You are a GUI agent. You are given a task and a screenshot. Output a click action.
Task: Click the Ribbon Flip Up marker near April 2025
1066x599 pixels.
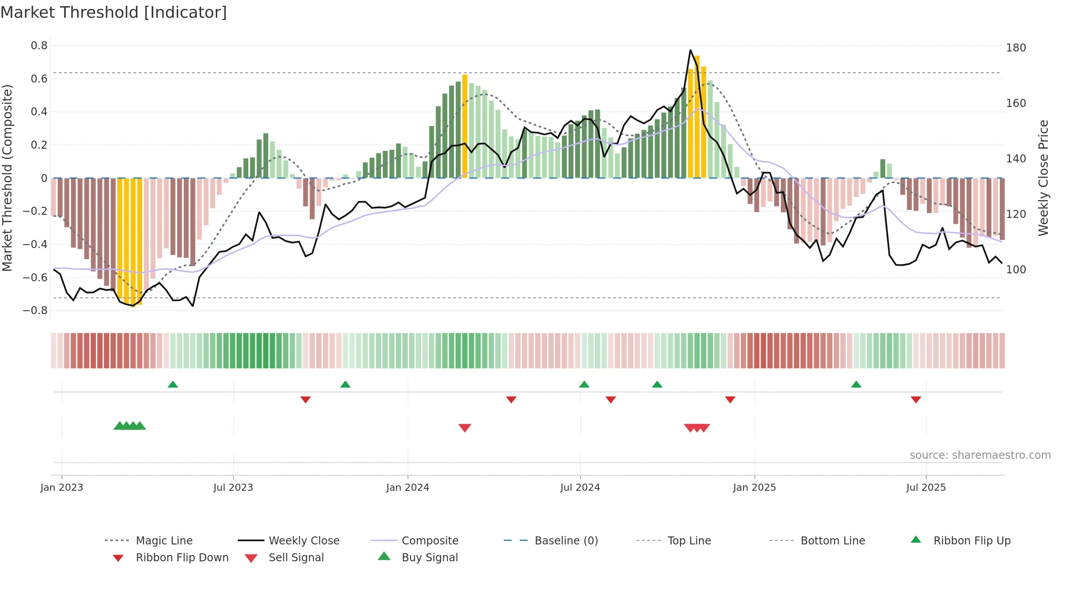pos(856,384)
